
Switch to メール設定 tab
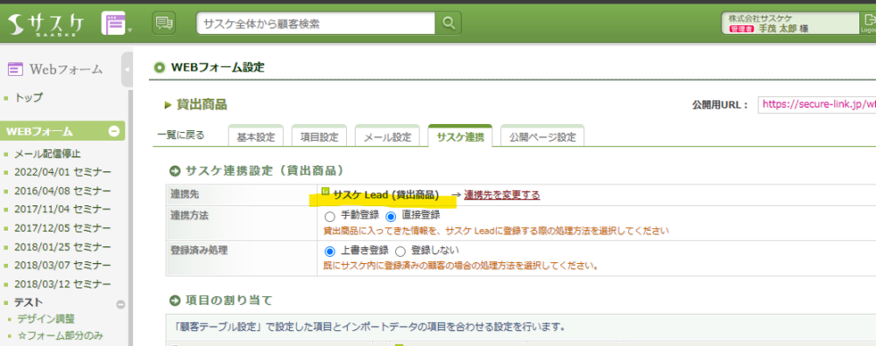387,136
